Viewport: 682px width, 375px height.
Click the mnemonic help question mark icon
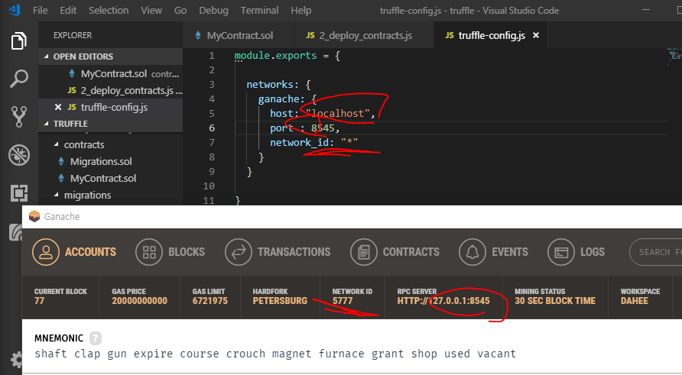(x=96, y=338)
